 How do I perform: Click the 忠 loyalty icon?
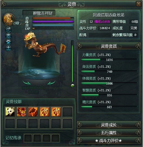coord(8,36)
